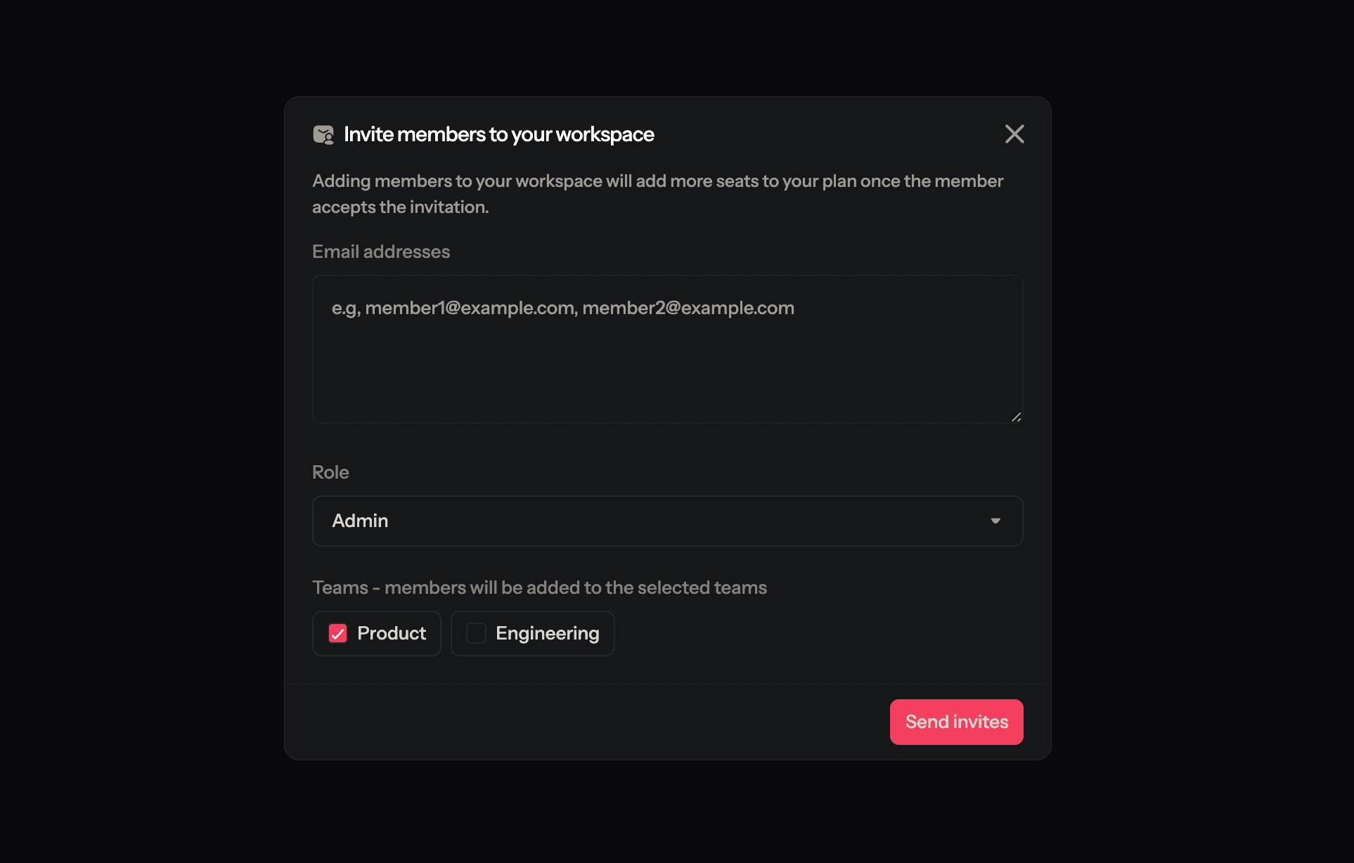
Task: Click the Product team label text
Action: click(x=392, y=633)
